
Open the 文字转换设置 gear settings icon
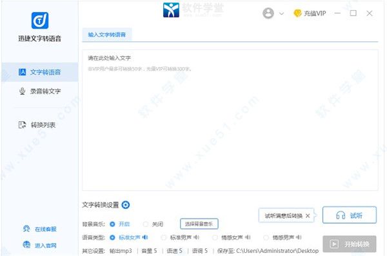126,204
